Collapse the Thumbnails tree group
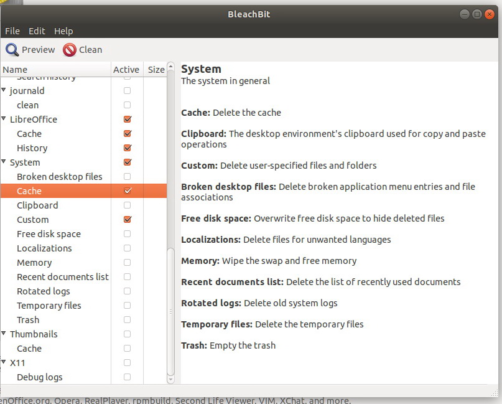This screenshot has height=404, width=502. [x=4, y=334]
